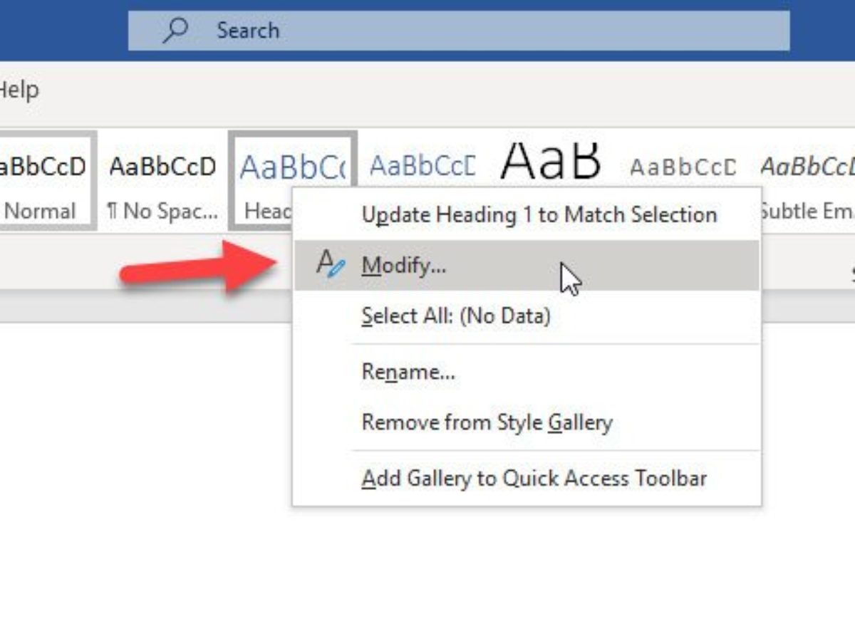Pick Rename… from the context menu
This screenshot has width=855, height=641.
408,372
